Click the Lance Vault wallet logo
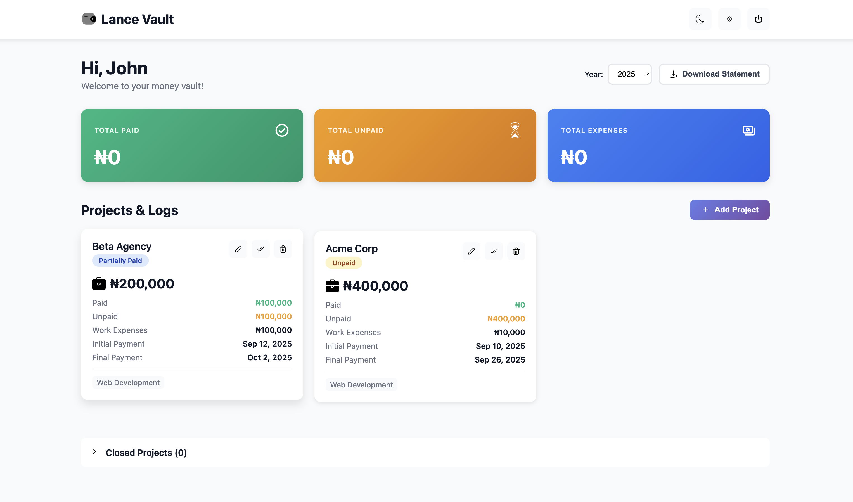The height and width of the screenshot is (502, 853). pos(89,19)
